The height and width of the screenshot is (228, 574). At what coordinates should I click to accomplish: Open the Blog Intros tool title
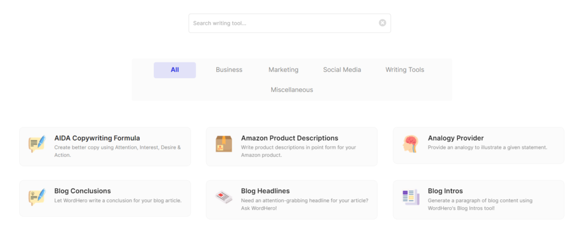[445, 191]
